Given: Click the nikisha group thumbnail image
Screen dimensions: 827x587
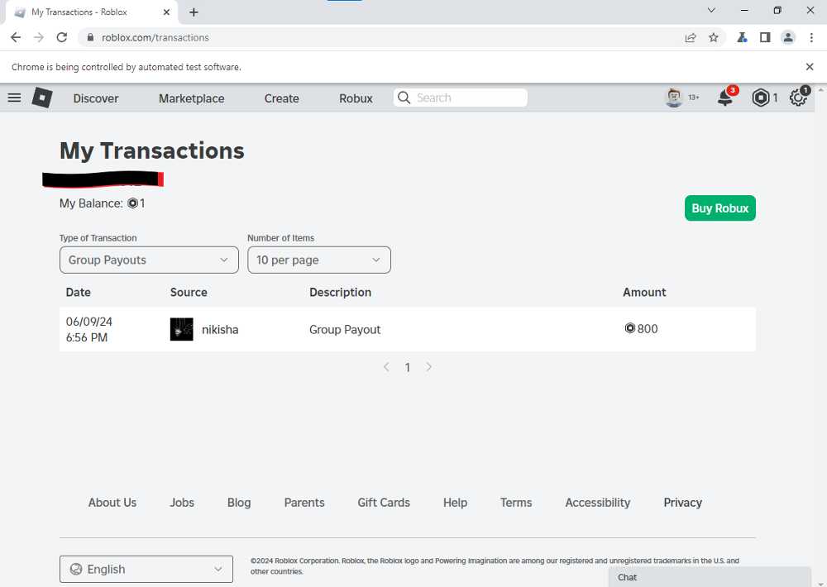Looking at the screenshot, I should tap(181, 330).
